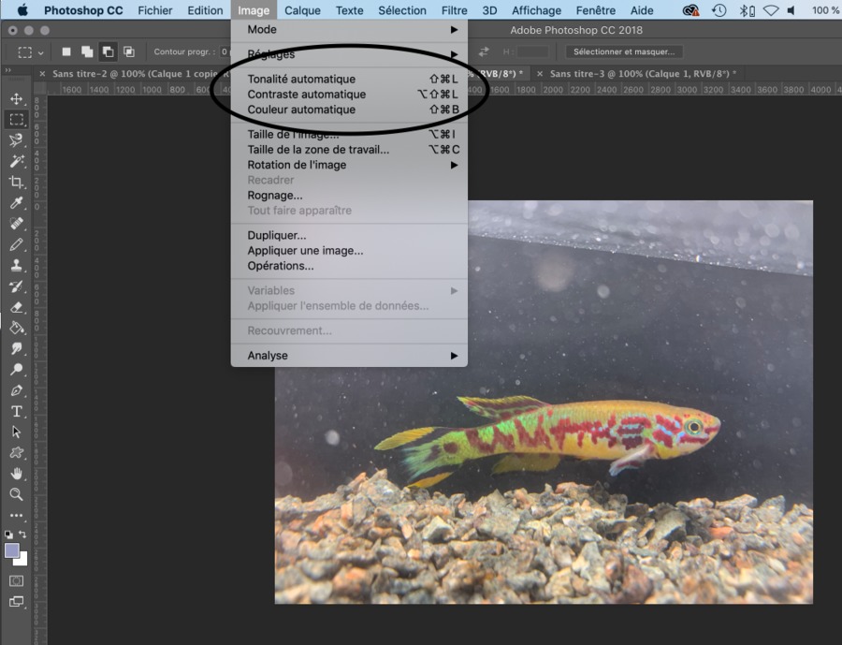Expand the toolbox with double-arrow
The height and width of the screenshot is (645, 842).
coord(7,70)
